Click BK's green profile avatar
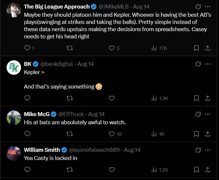Viewport: 219px width, 180px height. [14, 68]
